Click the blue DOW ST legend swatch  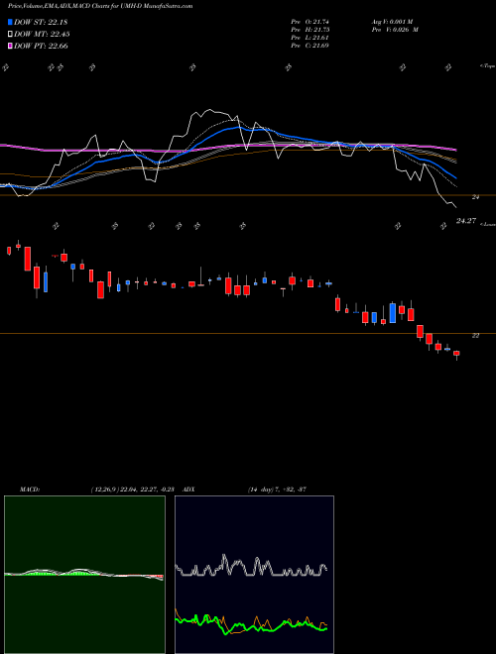10,22
